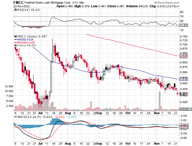Click the 12.5M volume axis label
This screenshot has height=146, width=192.
(9, 86)
